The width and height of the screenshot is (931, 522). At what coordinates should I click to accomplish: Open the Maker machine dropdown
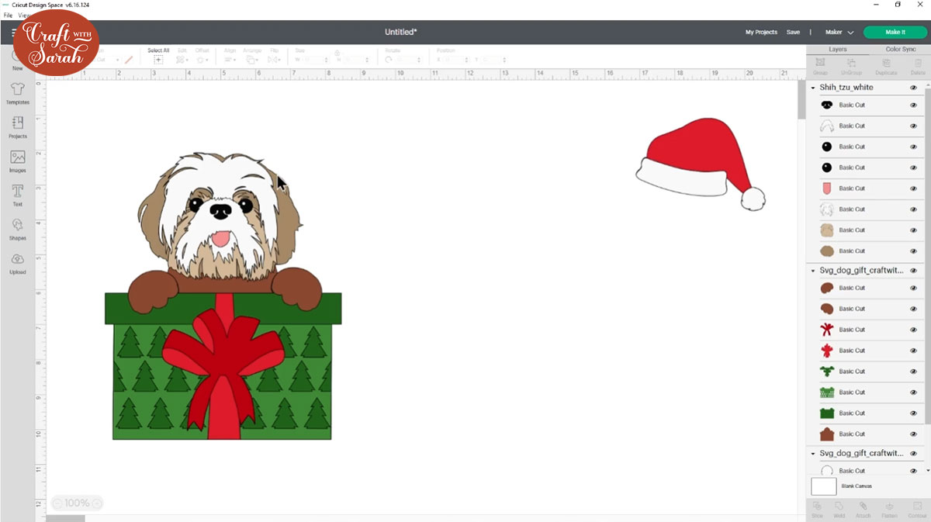(839, 33)
